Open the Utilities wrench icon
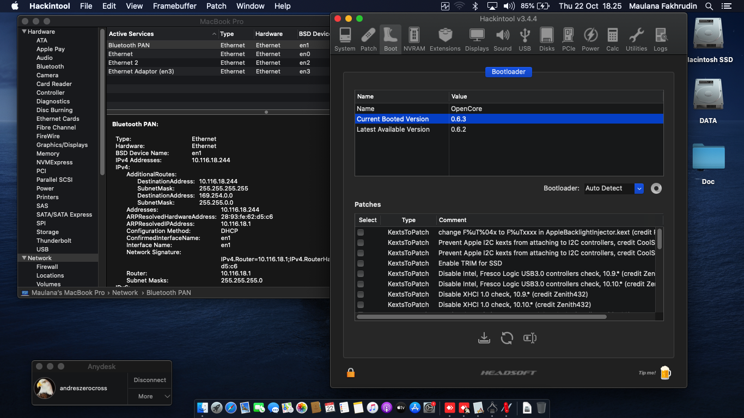Image resolution: width=744 pixels, height=418 pixels. click(x=636, y=39)
